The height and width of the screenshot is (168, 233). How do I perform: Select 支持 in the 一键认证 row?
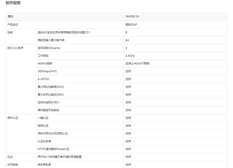(175, 118)
